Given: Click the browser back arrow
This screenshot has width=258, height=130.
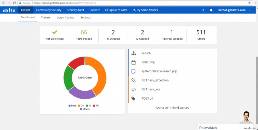Looking at the screenshot, I should pos(4,3).
